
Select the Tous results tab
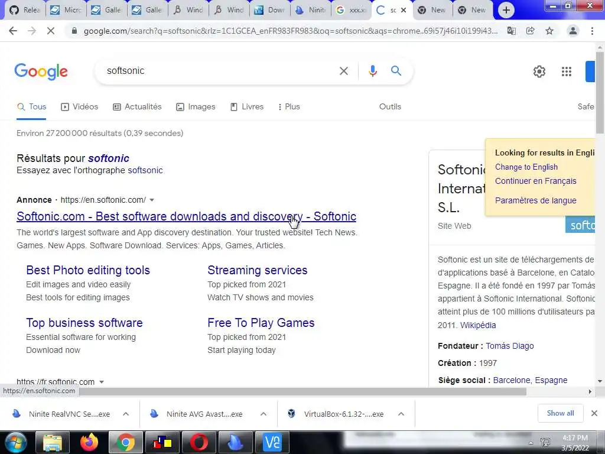[32, 106]
